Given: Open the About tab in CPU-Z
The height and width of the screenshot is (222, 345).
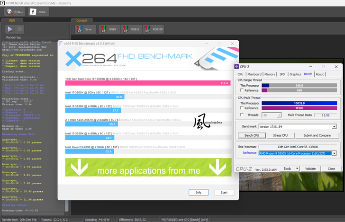Looking at the screenshot, I should click(x=319, y=74).
